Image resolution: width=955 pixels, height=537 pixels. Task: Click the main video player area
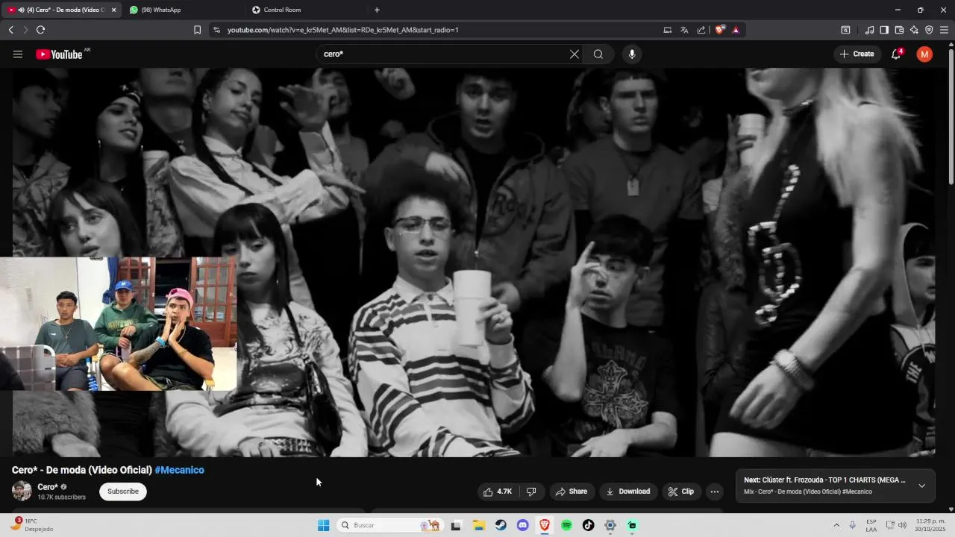coord(473,263)
